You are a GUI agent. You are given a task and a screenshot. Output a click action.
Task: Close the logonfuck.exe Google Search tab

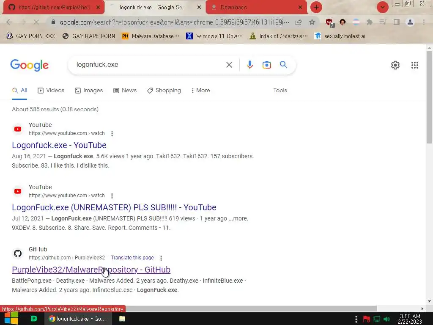(x=199, y=8)
